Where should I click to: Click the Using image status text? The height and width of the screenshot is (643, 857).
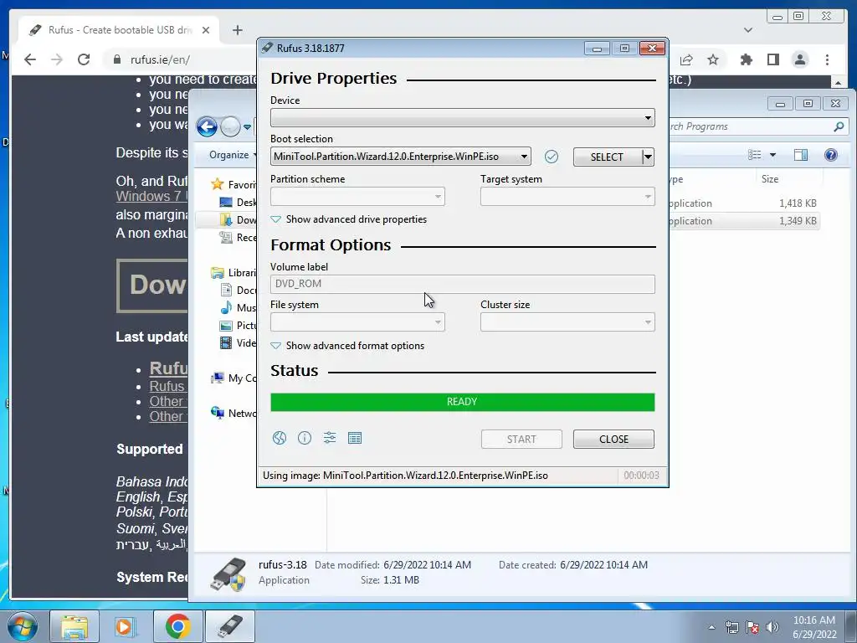[x=405, y=476]
